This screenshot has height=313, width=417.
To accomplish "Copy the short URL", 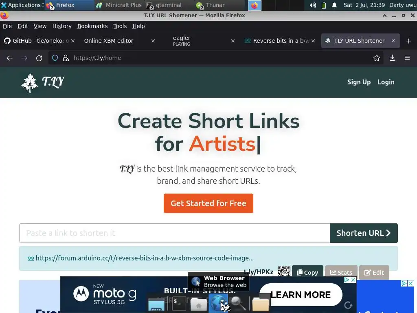I will point(307,272).
